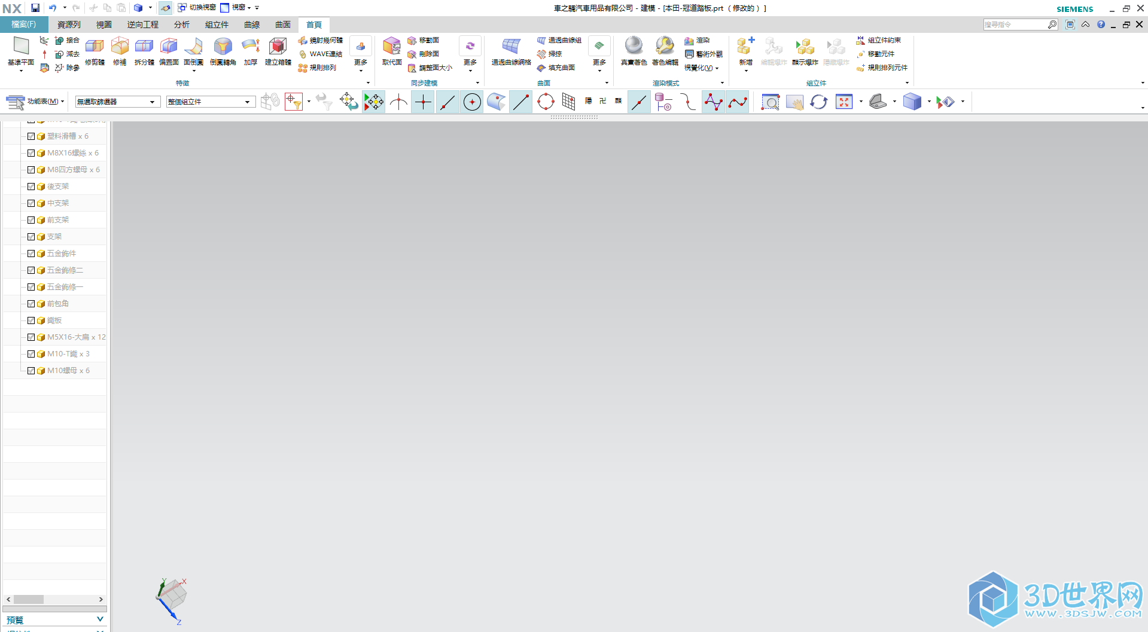Uncheck the 五金飾件 checkbox
Viewport: 1148px width, 632px height.
(x=31, y=254)
